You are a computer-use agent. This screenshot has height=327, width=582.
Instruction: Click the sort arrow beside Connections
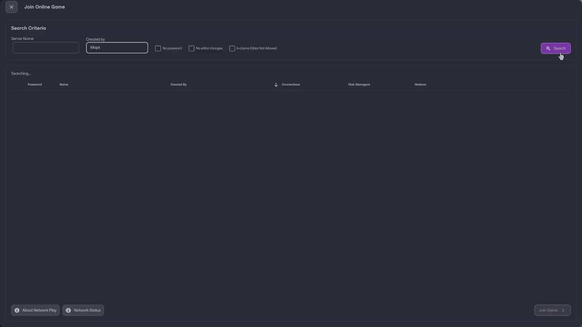276,85
